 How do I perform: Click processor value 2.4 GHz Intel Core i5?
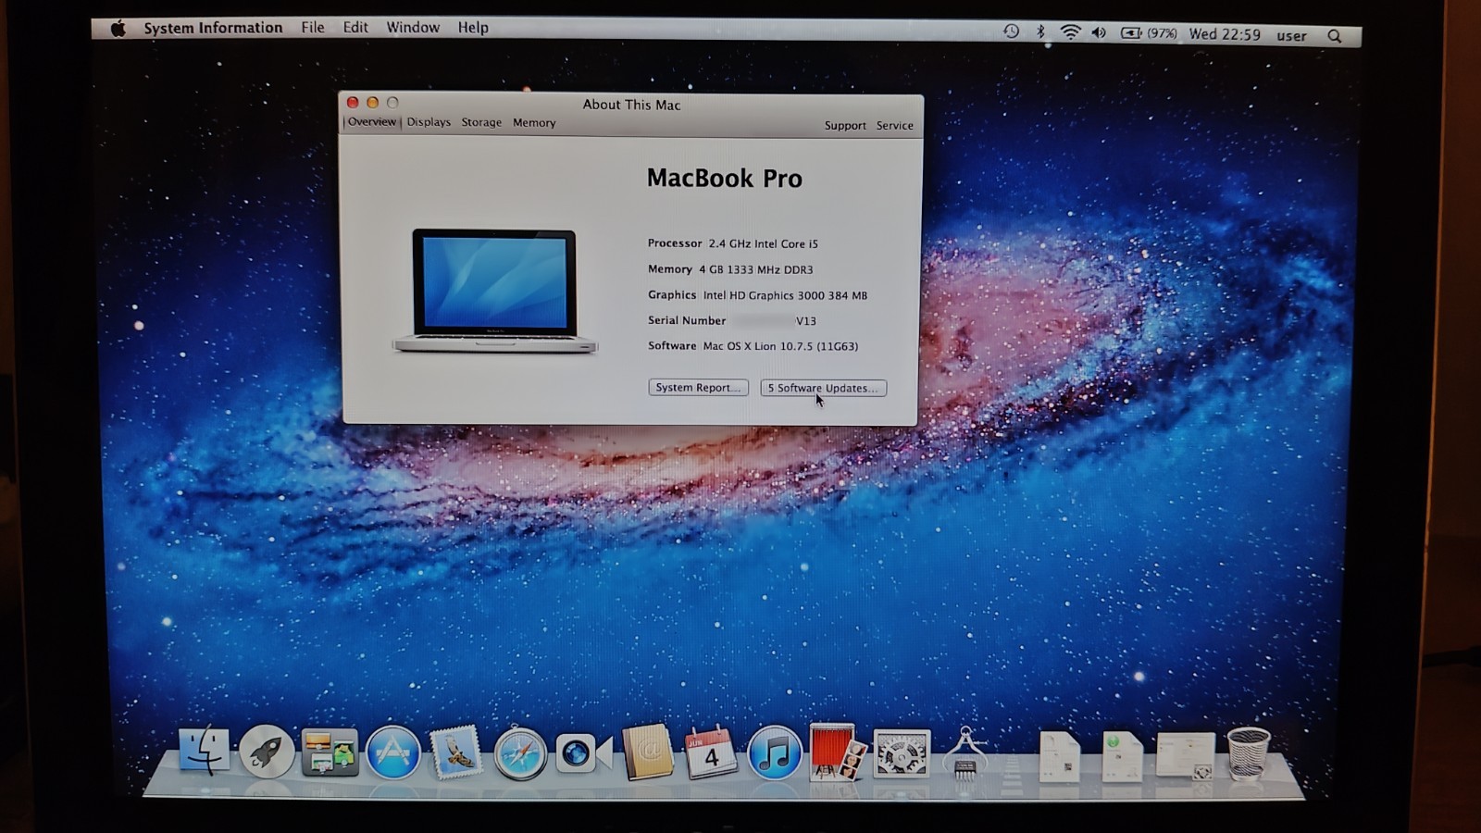tap(764, 243)
